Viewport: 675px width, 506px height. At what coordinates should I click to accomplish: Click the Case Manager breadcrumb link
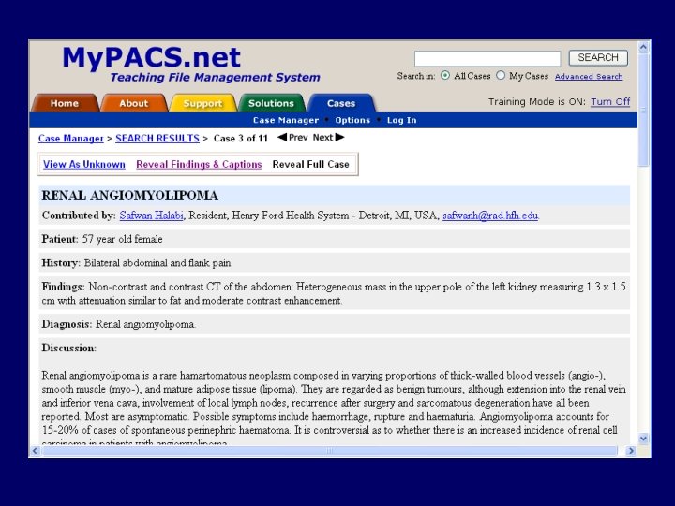tap(71, 139)
